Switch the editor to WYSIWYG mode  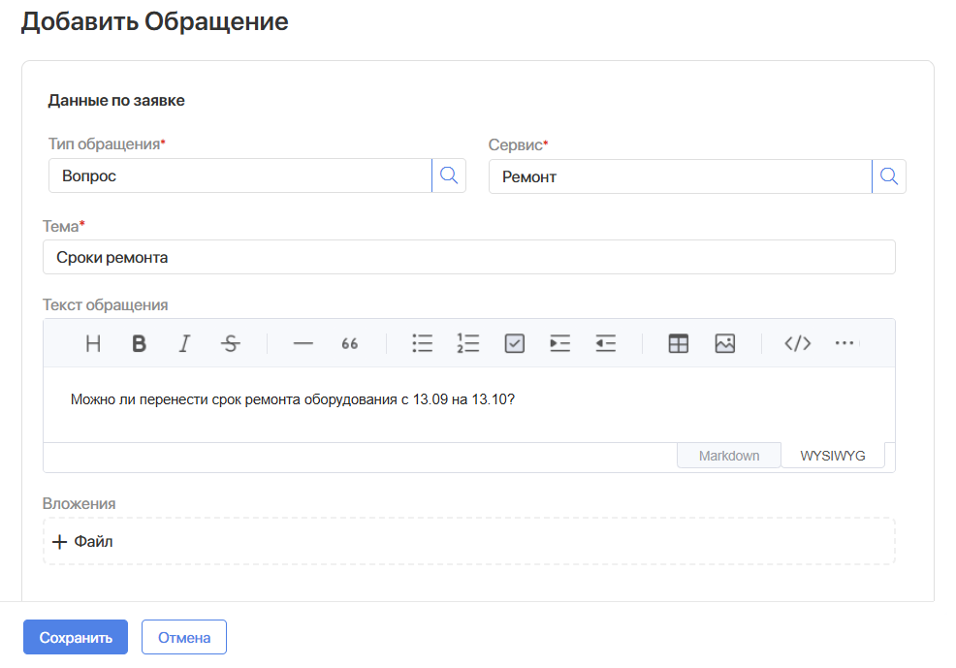(x=832, y=455)
